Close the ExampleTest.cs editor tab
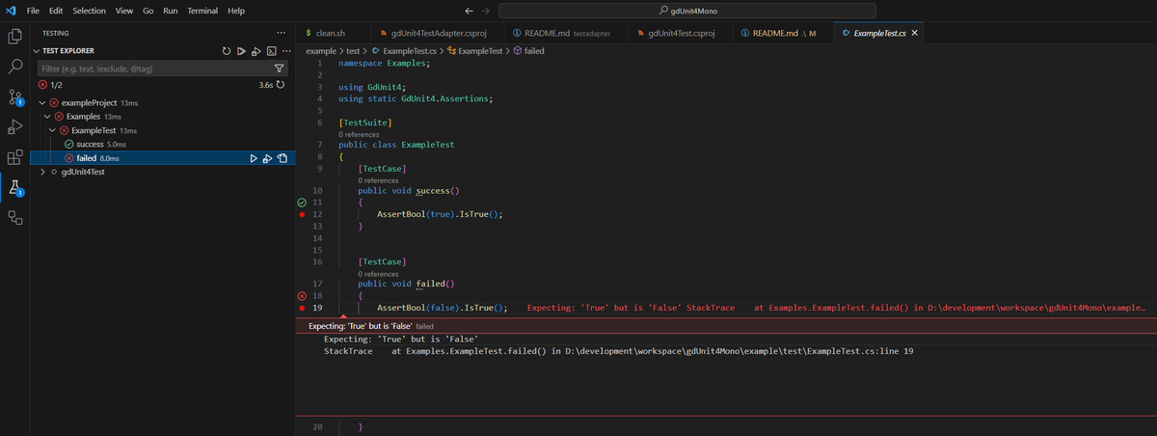This screenshot has width=1157, height=436. tap(915, 33)
